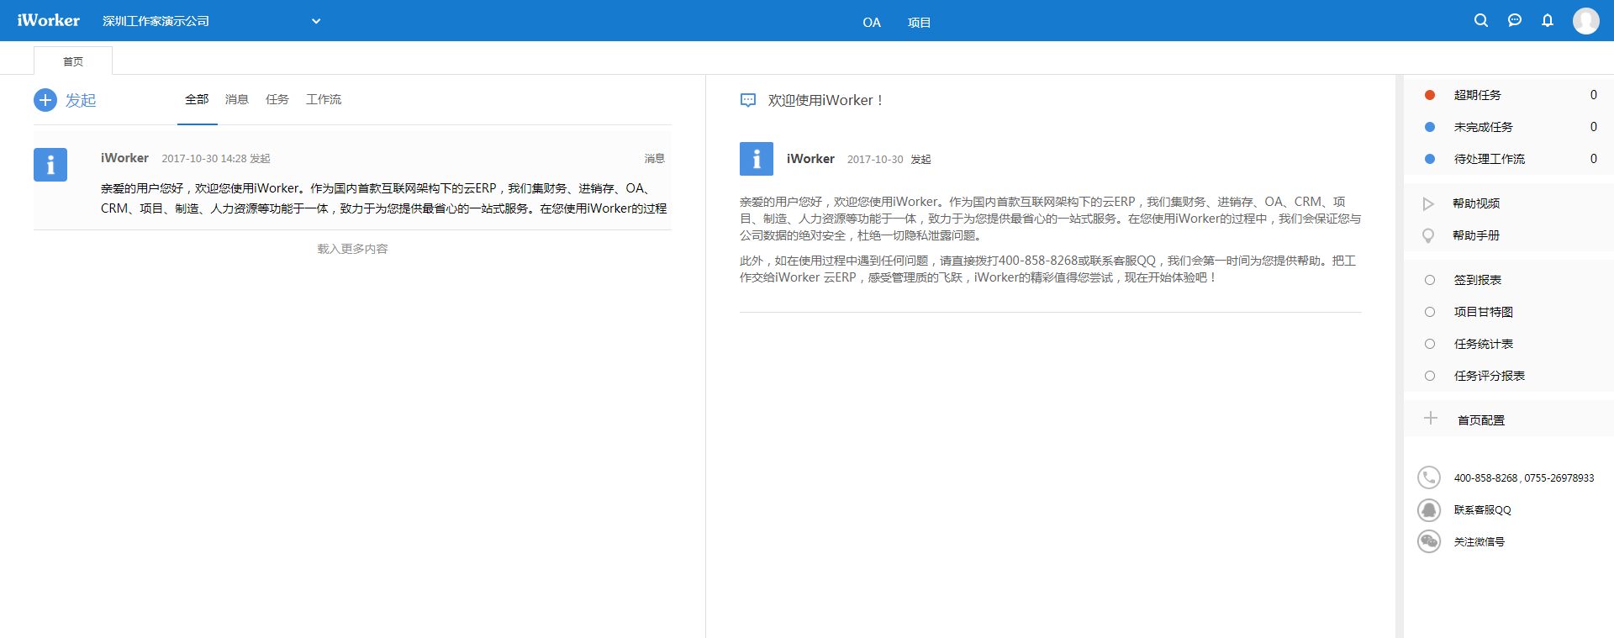Click the search magnifier icon
The height and width of the screenshot is (638, 1614).
pyautogui.click(x=1481, y=20)
